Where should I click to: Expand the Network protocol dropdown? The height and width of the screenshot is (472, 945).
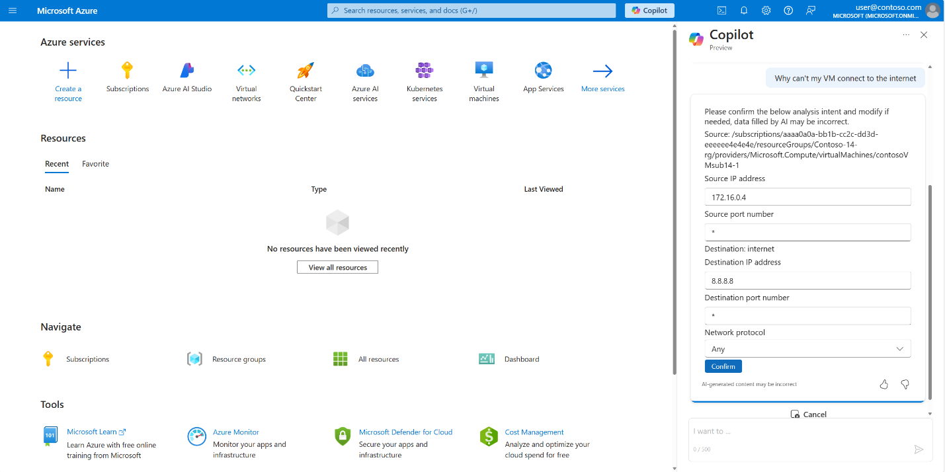pyautogui.click(x=807, y=349)
